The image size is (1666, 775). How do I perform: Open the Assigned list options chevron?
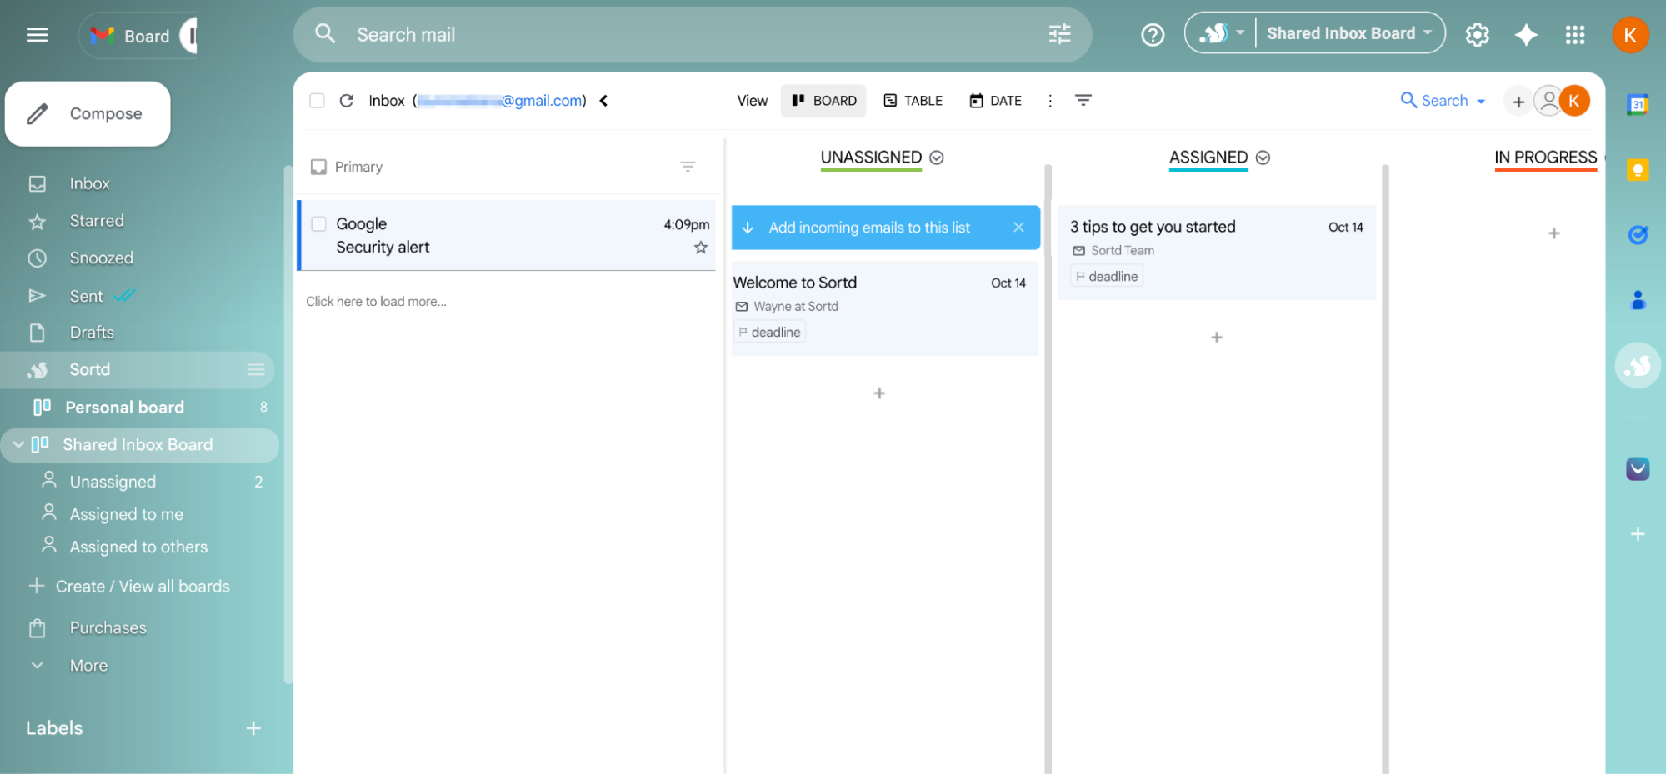coord(1263,157)
